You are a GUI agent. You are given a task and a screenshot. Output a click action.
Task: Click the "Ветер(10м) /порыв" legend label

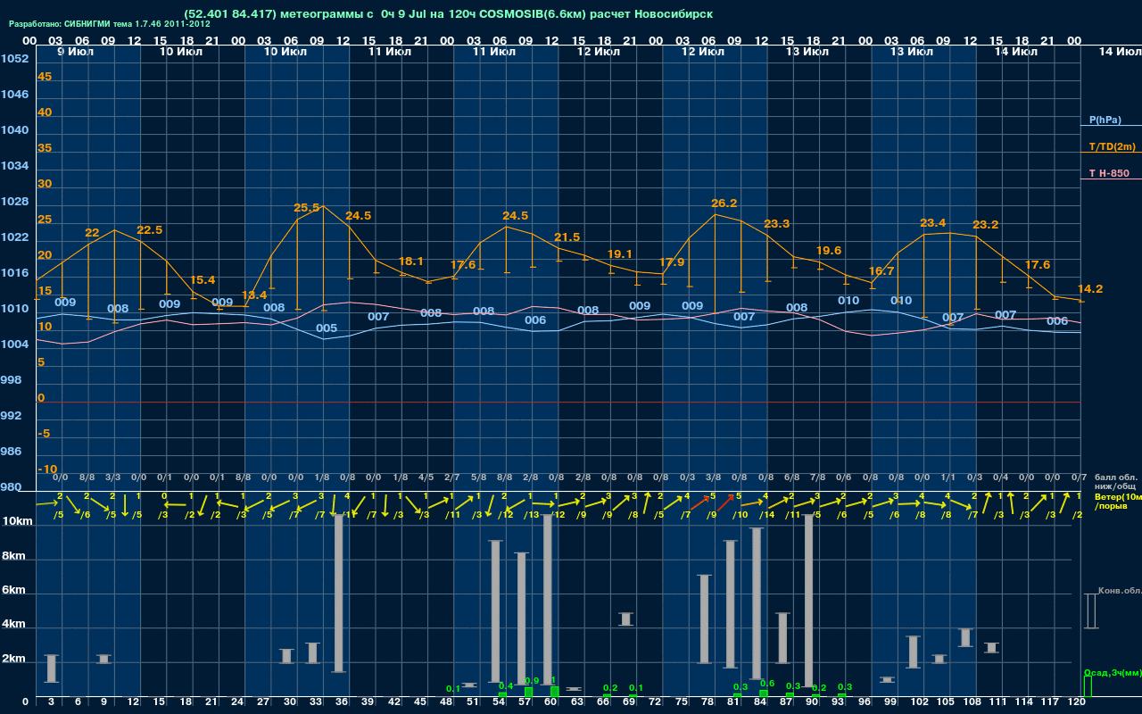[x=1119, y=501]
